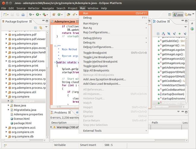Collapse All in Outline view
This screenshot has width=196, height=149.
pyautogui.click(x=158, y=34)
